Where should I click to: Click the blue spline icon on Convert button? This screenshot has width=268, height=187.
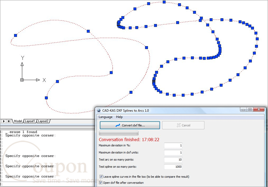[118, 125]
